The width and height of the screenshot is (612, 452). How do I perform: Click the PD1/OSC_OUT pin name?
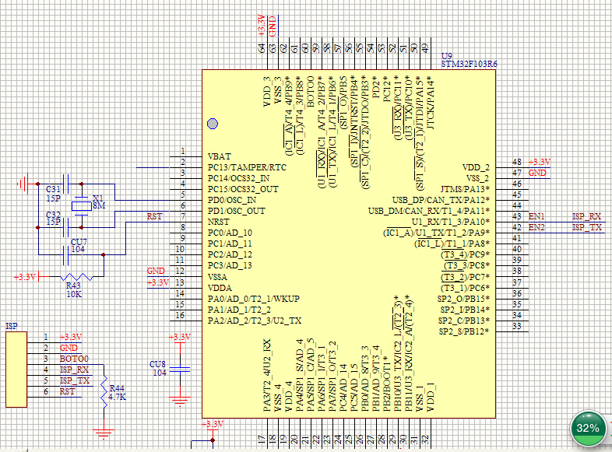tap(237, 211)
